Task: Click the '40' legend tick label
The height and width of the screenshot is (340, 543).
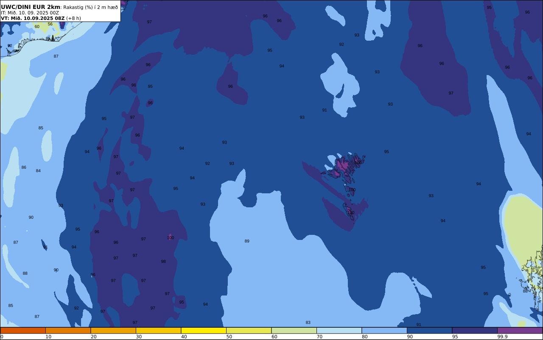Action: coord(184,337)
